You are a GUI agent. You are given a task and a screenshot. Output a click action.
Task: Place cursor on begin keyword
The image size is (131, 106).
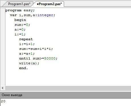pos(20,20)
